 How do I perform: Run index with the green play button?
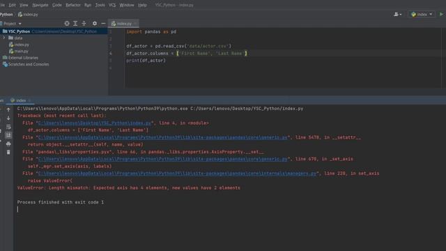(441, 14)
